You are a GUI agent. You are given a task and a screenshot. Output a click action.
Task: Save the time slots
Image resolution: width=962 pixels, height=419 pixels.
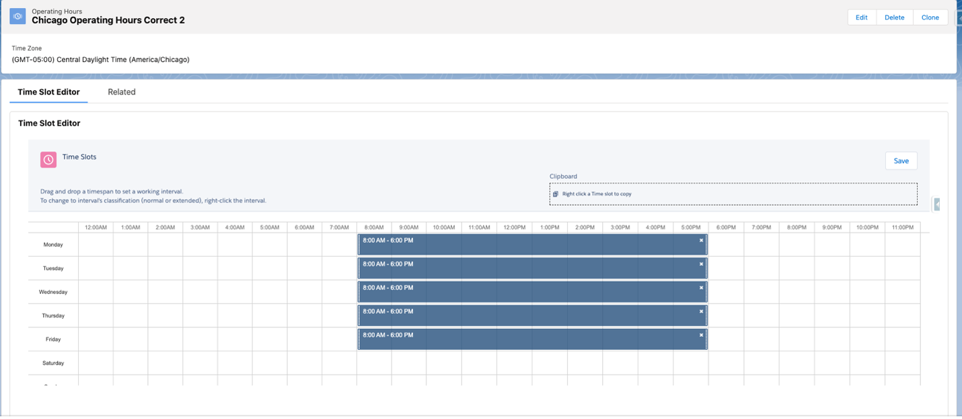tap(901, 161)
